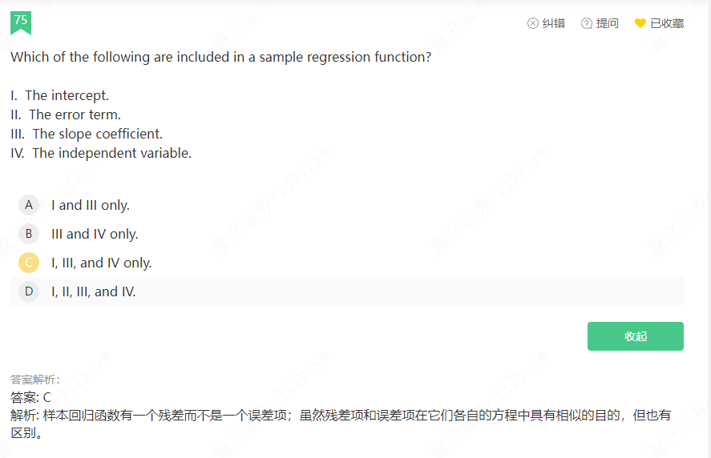This screenshot has width=711, height=458.
Task: Click the 提问 text label
Action: [x=608, y=23]
